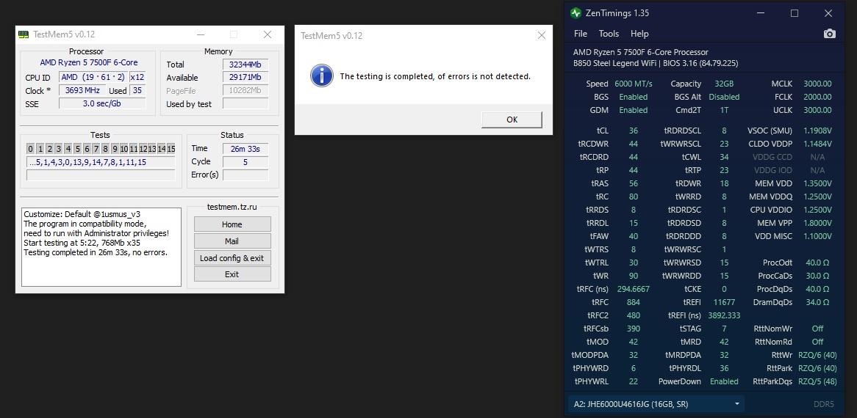
Task: Select test number 0 box
Action: [x=31, y=149]
